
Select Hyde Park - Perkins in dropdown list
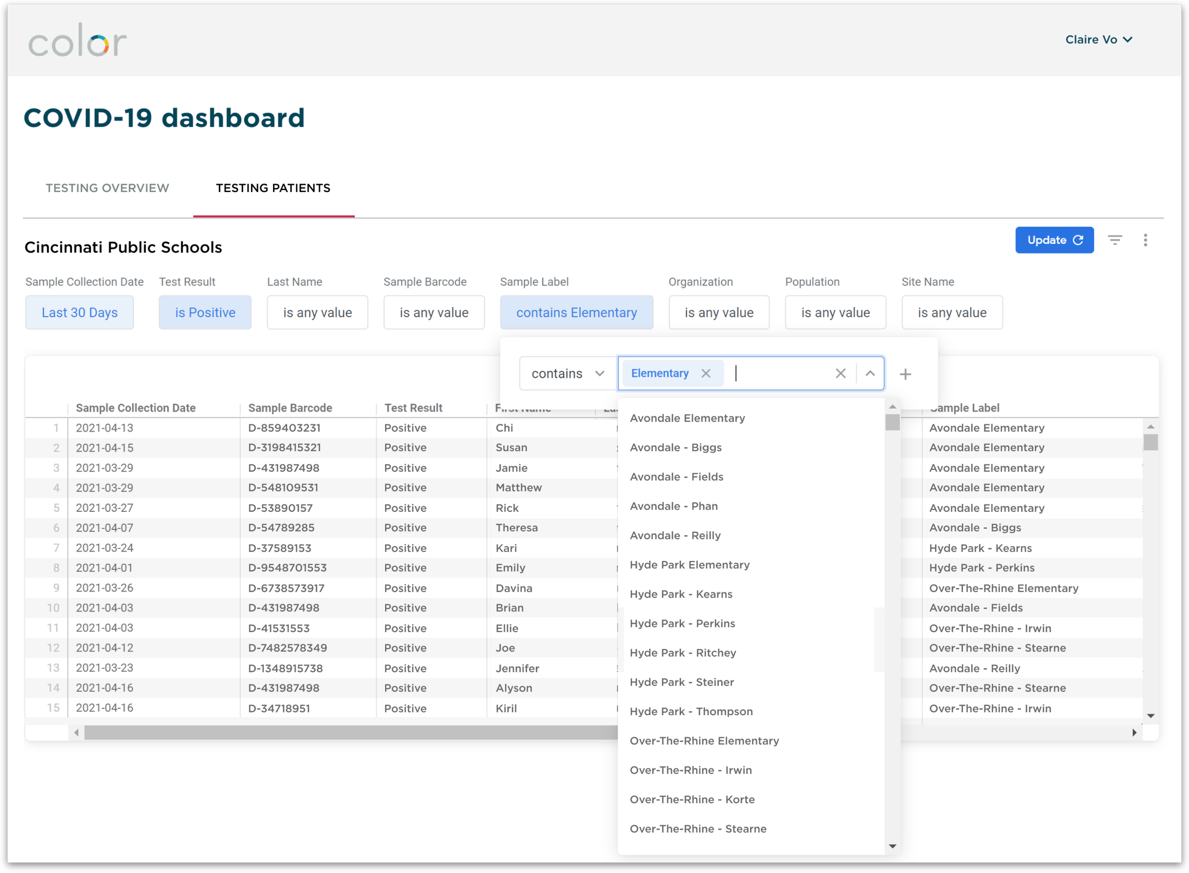tap(751, 624)
